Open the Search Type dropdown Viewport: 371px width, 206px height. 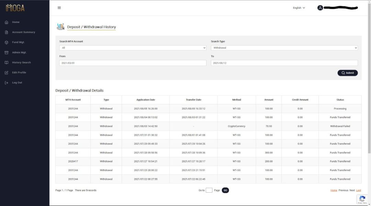point(284,48)
